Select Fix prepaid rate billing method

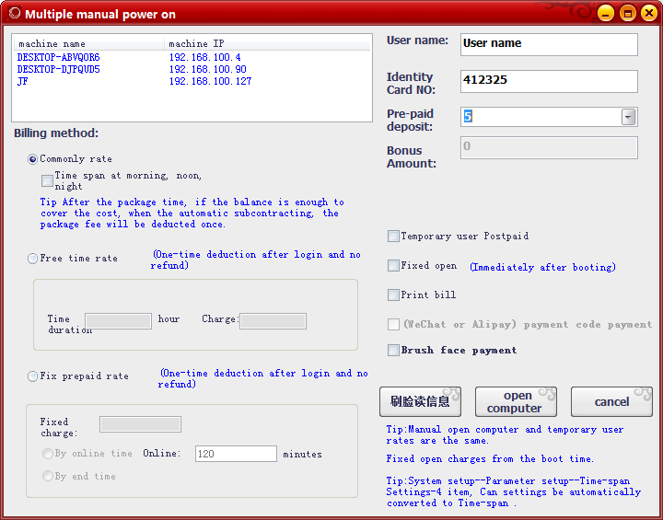click(33, 376)
